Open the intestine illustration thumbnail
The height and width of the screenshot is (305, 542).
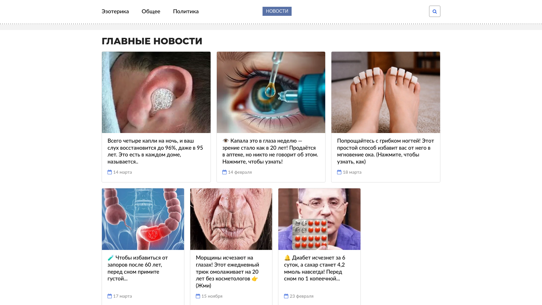143,219
